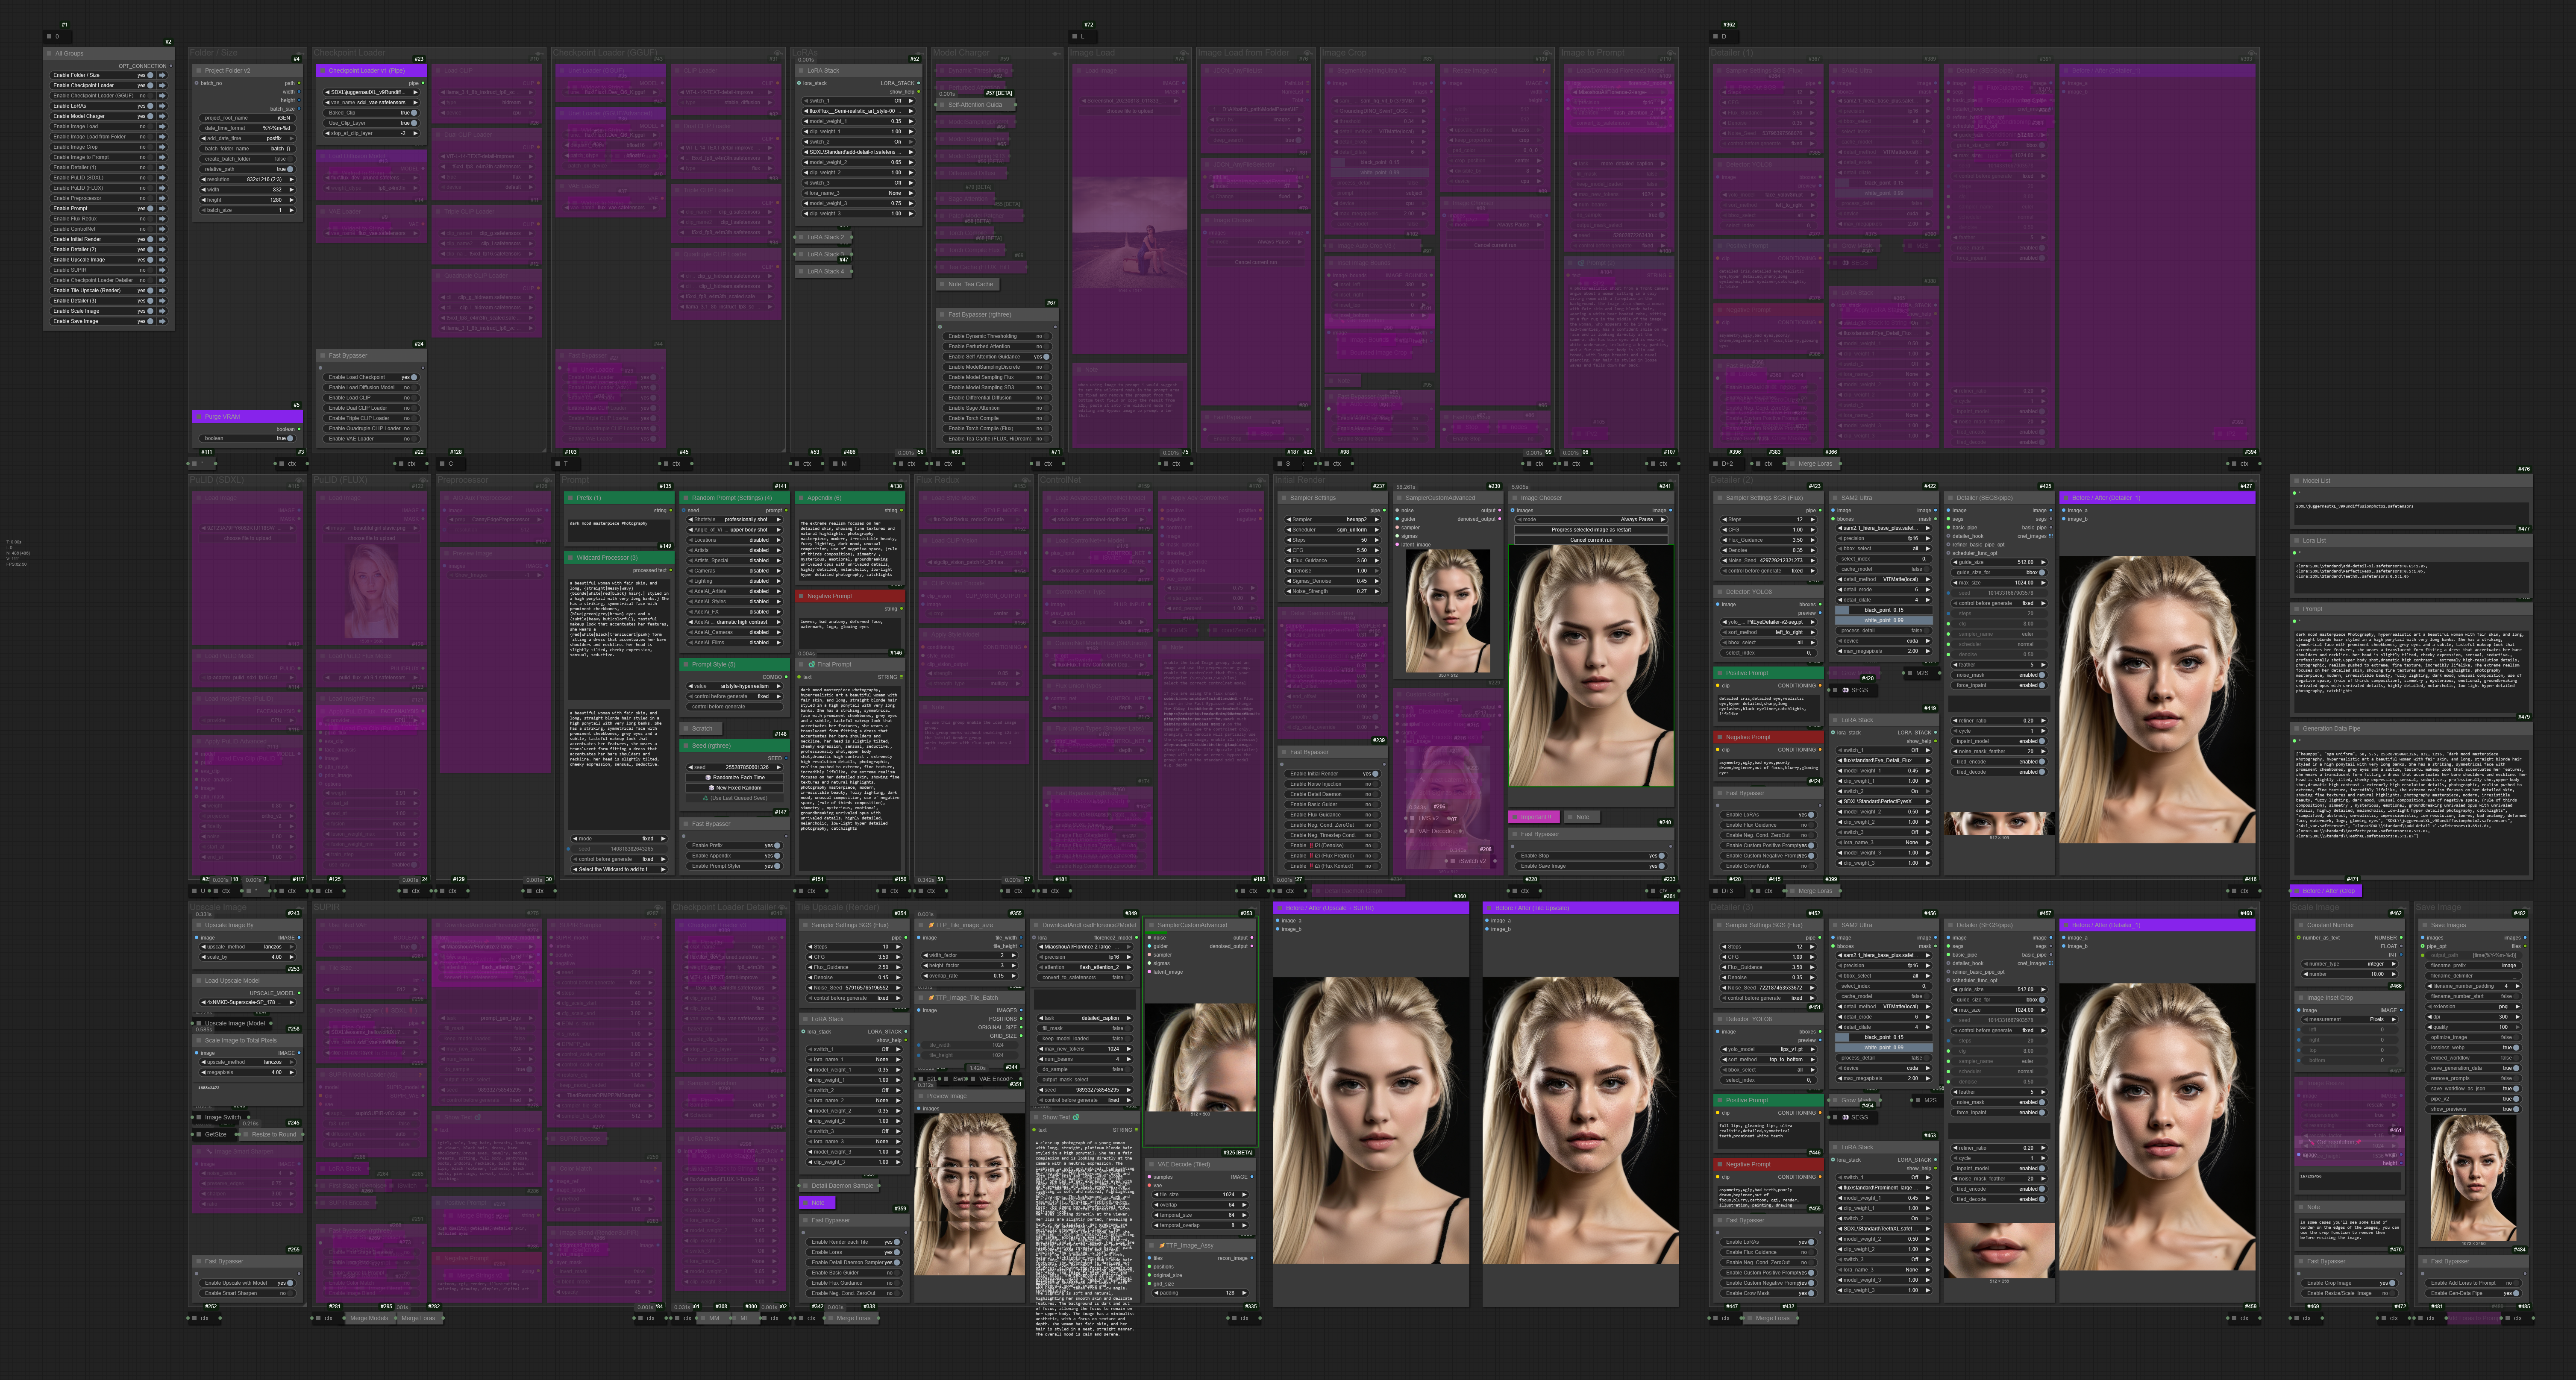Jump to group via Enable SUPIR arrow icon

pos(161,270)
